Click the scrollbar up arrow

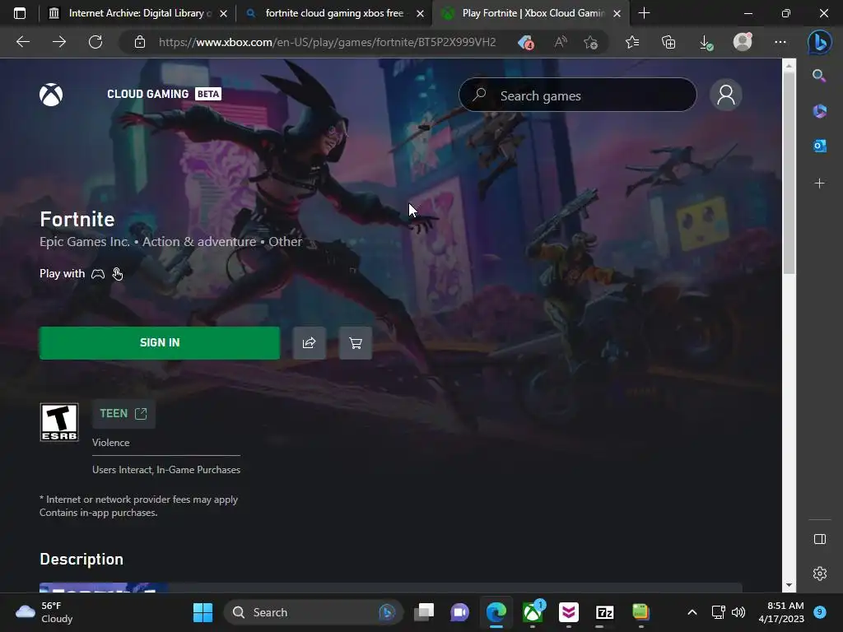[x=789, y=67]
